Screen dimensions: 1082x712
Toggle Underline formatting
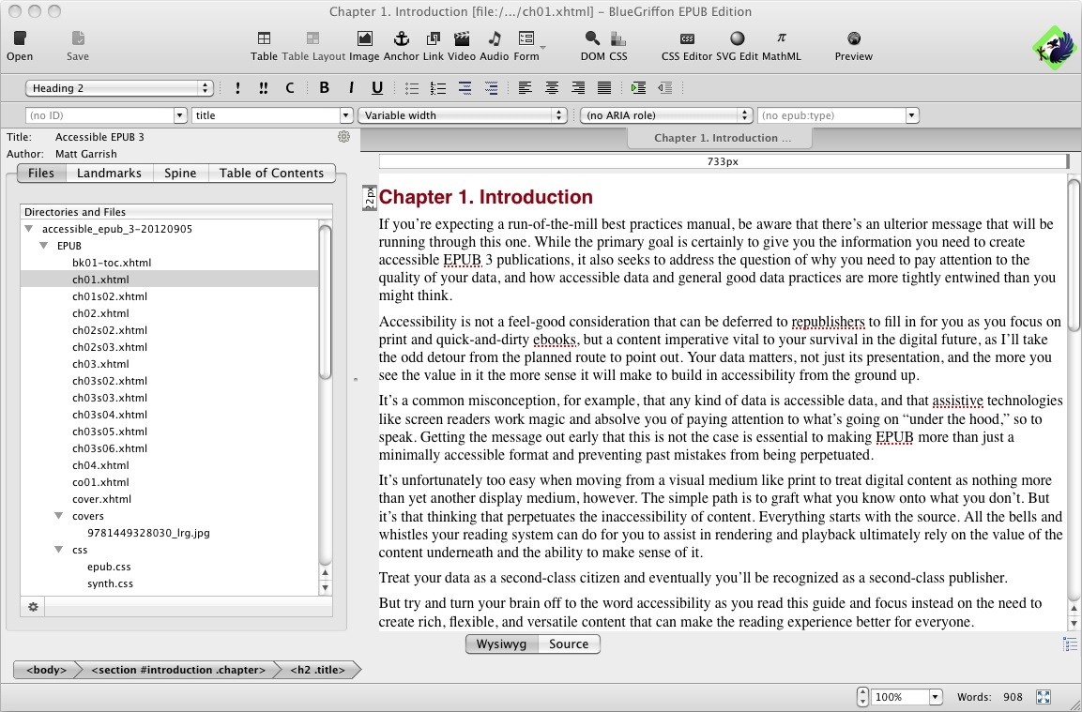tap(376, 87)
